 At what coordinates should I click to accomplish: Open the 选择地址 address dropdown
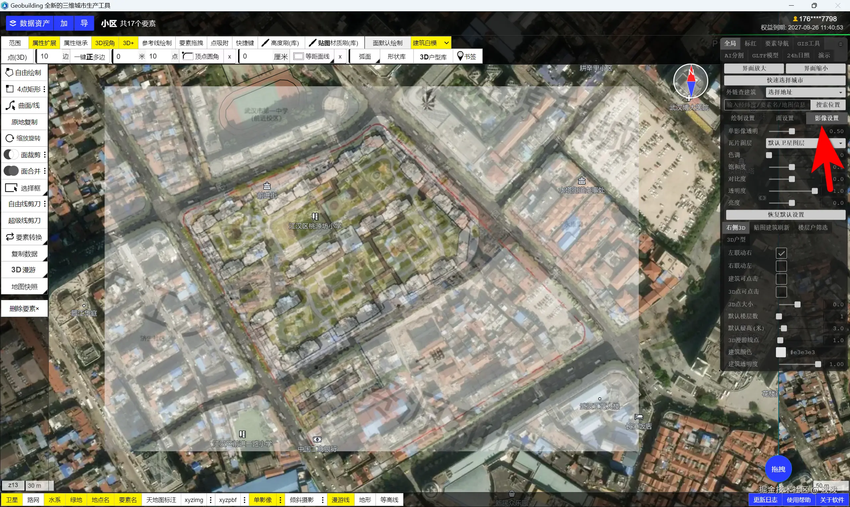pyautogui.click(x=805, y=92)
